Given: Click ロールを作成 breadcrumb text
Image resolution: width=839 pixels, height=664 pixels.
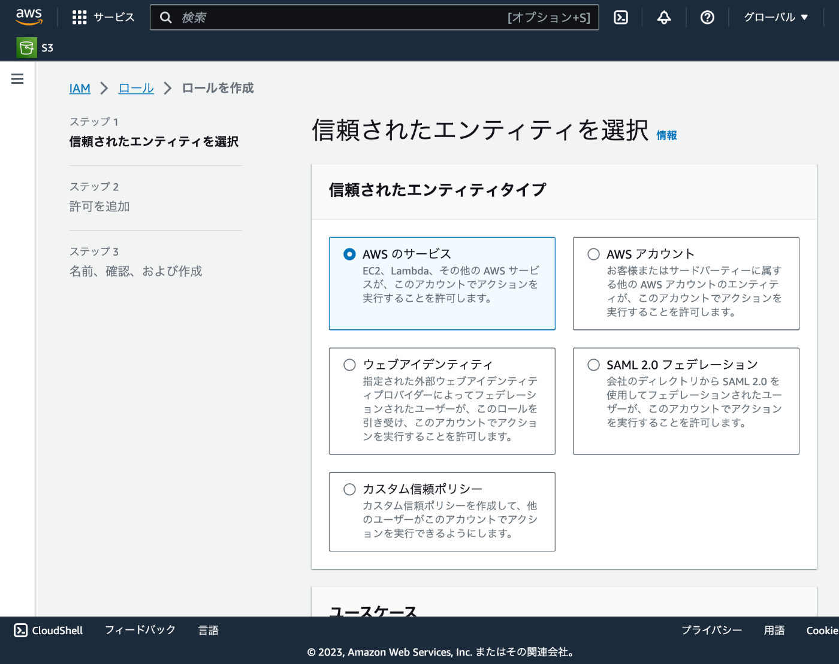Looking at the screenshot, I should click(x=218, y=89).
